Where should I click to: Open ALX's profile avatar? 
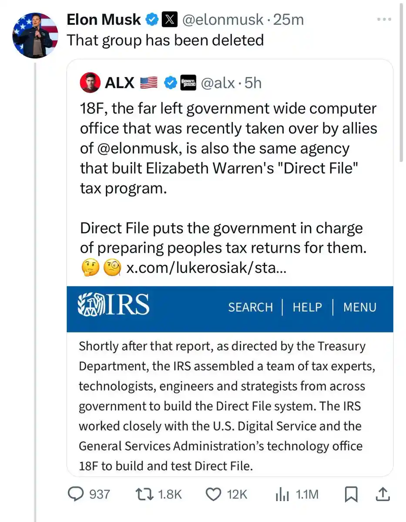(90, 82)
